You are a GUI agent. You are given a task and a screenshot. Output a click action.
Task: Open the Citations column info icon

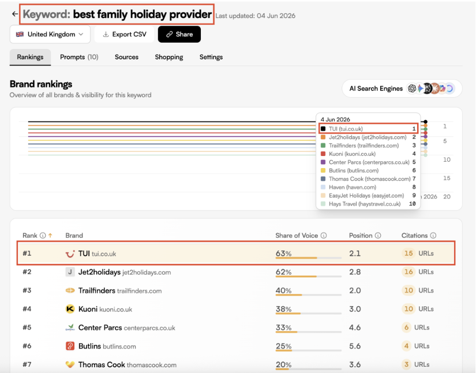pos(433,235)
